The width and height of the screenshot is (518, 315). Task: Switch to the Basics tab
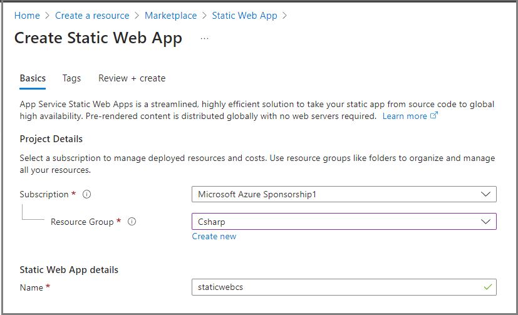tap(33, 78)
